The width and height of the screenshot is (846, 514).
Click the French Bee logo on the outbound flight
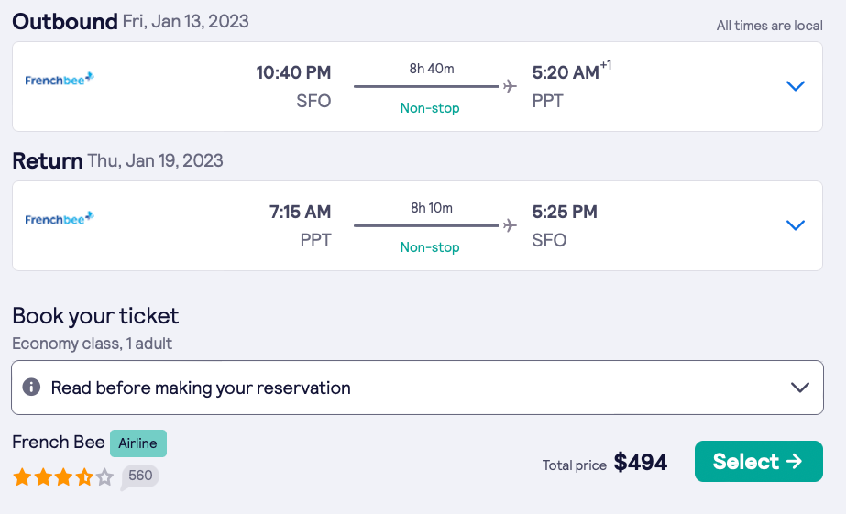click(60, 80)
